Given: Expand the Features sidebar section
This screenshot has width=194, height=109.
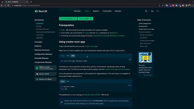Looking at the screenshot, I should (x=38, y=46).
